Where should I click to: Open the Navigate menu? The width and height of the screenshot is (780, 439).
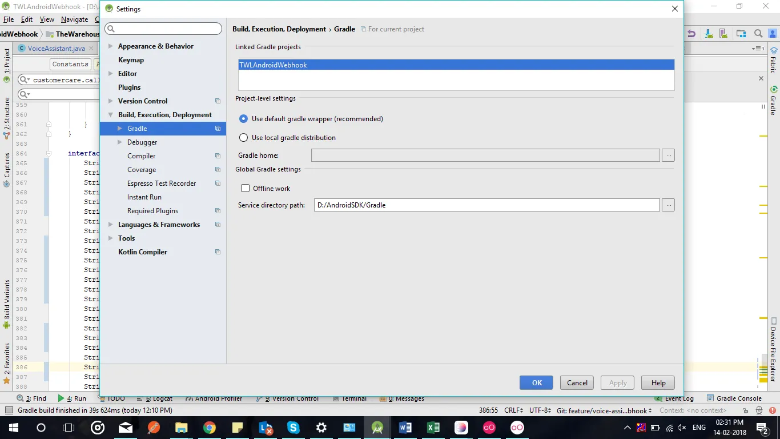74,19
